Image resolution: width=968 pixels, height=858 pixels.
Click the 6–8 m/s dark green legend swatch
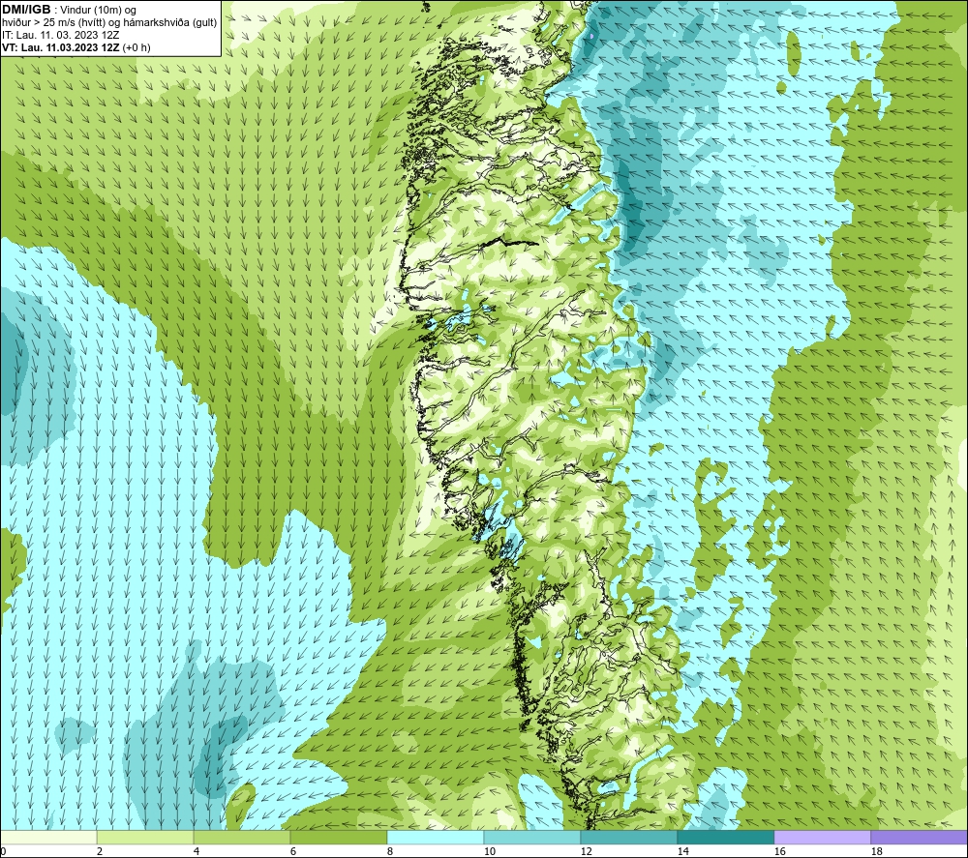[x=339, y=837]
